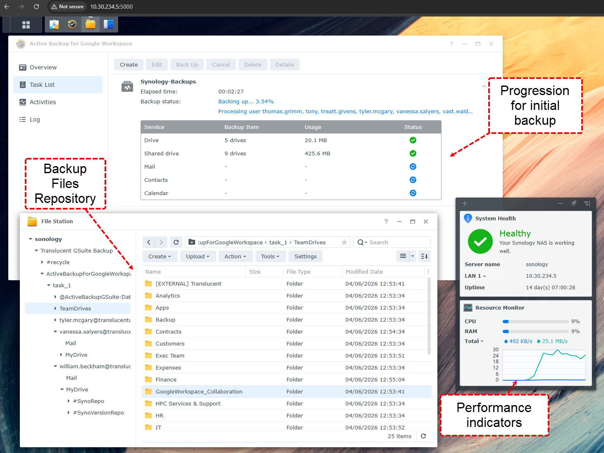Click the Synology-Backups task icon
Image resolution: width=604 pixels, height=453 pixels.
(127, 87)
